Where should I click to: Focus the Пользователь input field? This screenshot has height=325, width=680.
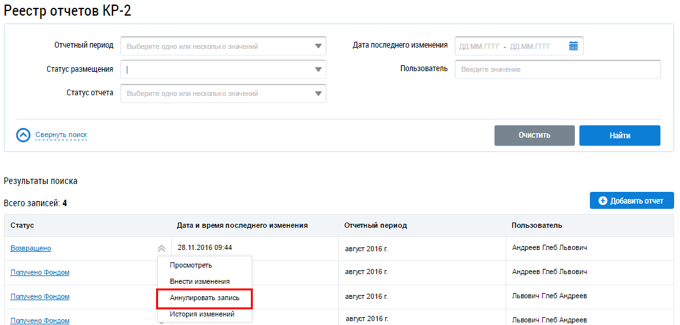point(557,69)
